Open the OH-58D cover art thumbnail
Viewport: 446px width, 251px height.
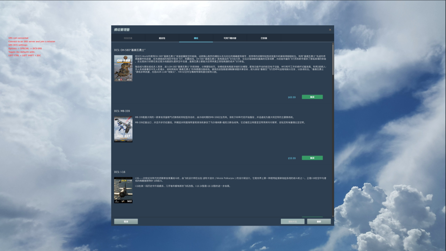coord(123,68)
